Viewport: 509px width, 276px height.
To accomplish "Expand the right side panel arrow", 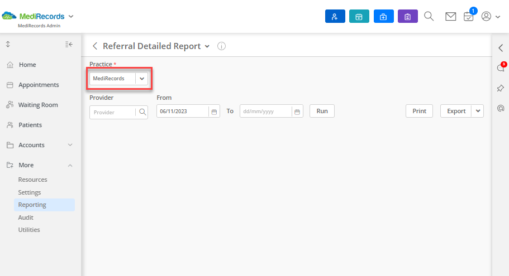I will tap(501, 48).
